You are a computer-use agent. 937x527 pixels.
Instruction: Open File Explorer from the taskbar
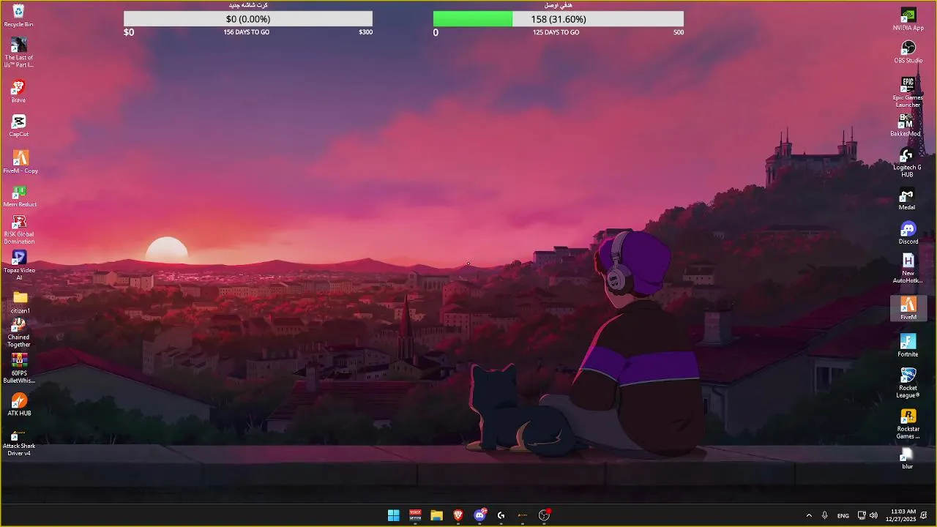pos(436,515)
